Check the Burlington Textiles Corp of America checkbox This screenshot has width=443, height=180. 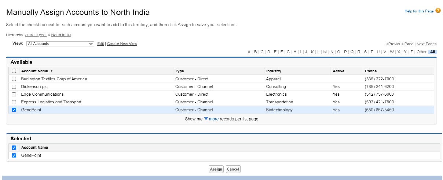(x=14, y=79)
